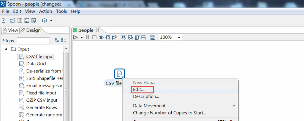Screen dimensions: 304x121
Task: Switch to the View tab
Action: 10,30
